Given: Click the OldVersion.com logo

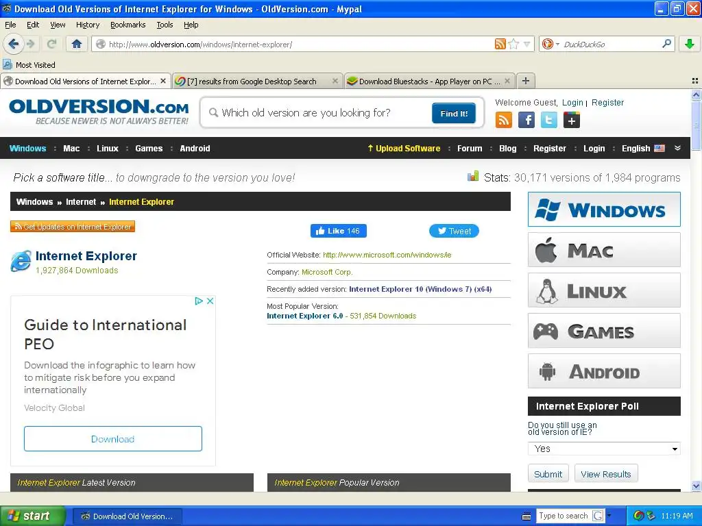Looking at the screenshot, I should click(x=99, y=112).
